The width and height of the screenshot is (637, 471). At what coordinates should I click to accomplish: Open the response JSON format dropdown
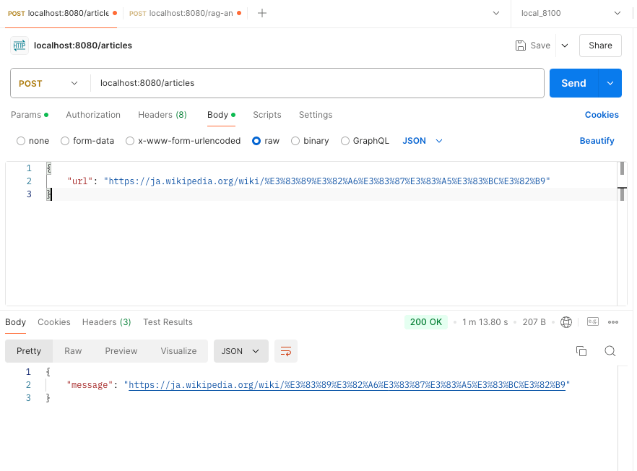coord(241,351)
